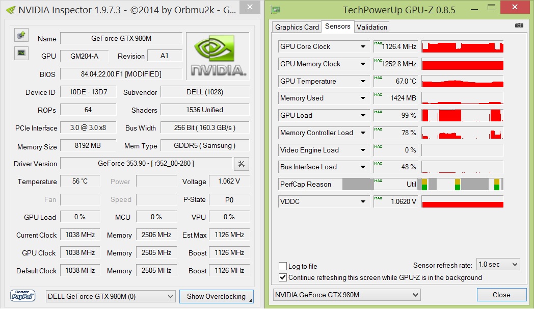Enable the Log to file checkbox
534x309 pixels.
click(x=283, y=266)
